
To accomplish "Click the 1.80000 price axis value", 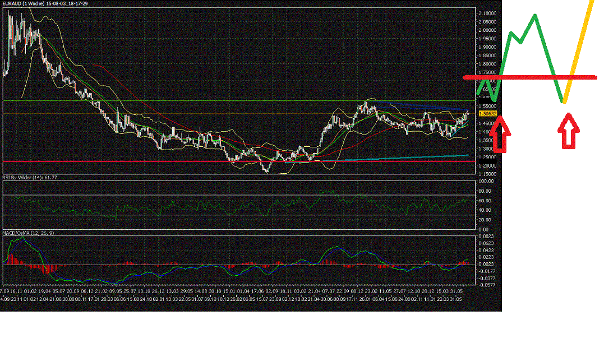I will [487, 64].
